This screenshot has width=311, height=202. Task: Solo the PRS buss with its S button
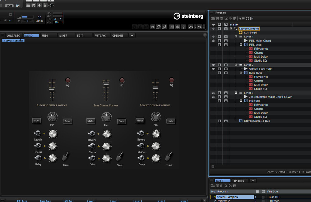click(x=226, y=45)
